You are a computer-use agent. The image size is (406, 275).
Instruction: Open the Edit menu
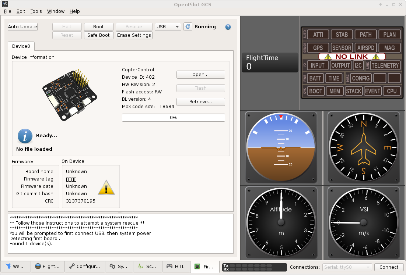coord(21,11)
